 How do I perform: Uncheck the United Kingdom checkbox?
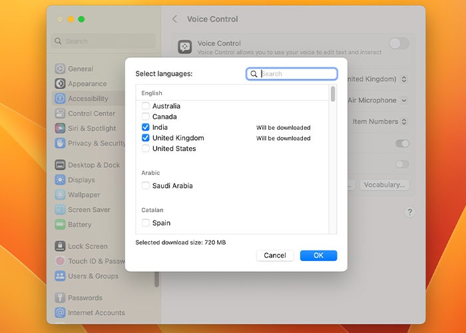pos(146,138)
